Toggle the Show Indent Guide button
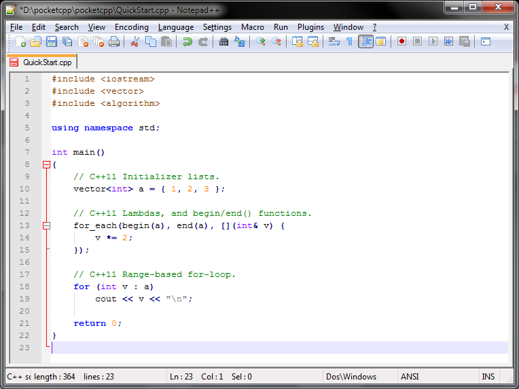 (365, 41)
